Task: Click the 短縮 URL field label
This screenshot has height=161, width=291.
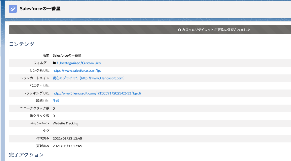Action: [x=43, y=101]
